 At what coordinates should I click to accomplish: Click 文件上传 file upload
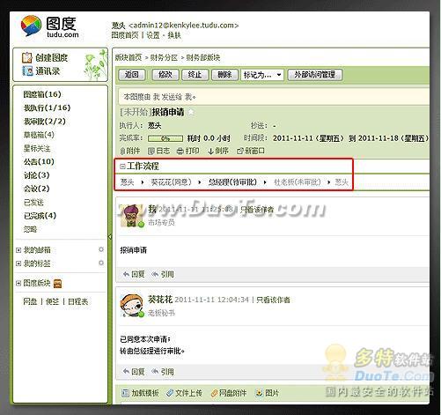(x=184, y=393)
